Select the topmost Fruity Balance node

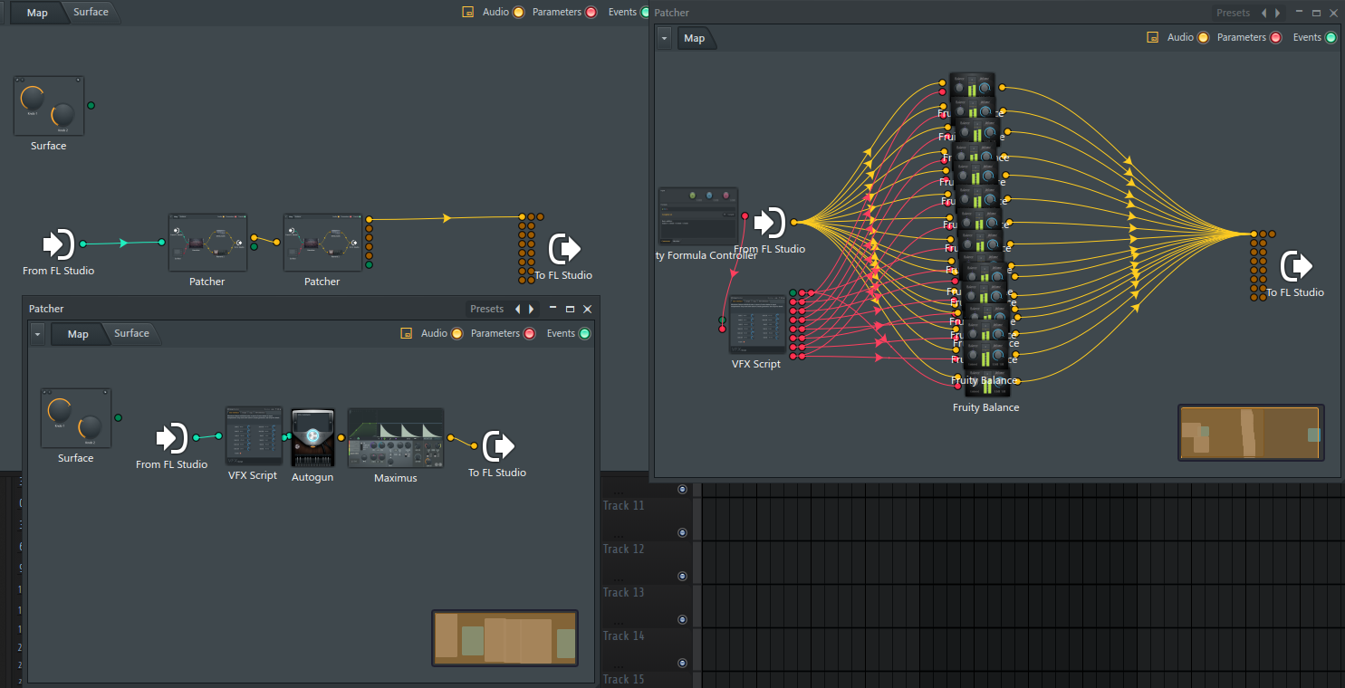point(973,87)
